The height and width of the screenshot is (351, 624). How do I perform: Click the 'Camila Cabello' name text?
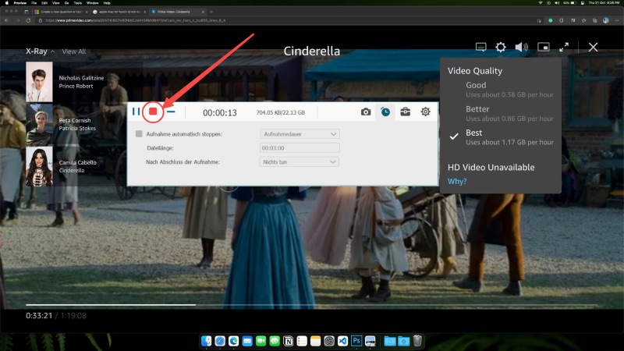(77, 162)
